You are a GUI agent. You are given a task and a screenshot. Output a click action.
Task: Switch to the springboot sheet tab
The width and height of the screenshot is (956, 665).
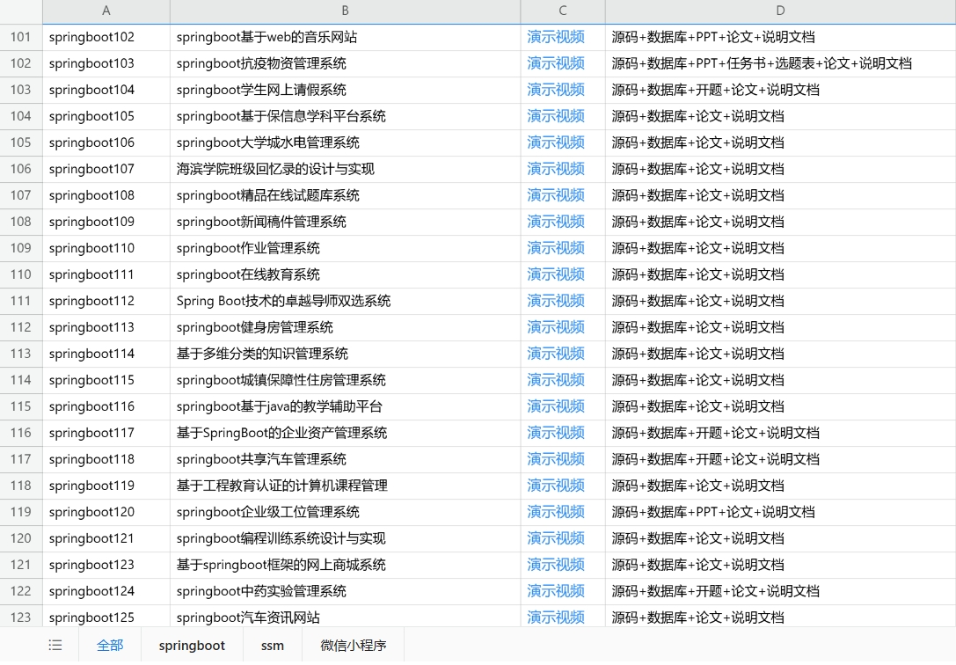click(x=192, y=645)
